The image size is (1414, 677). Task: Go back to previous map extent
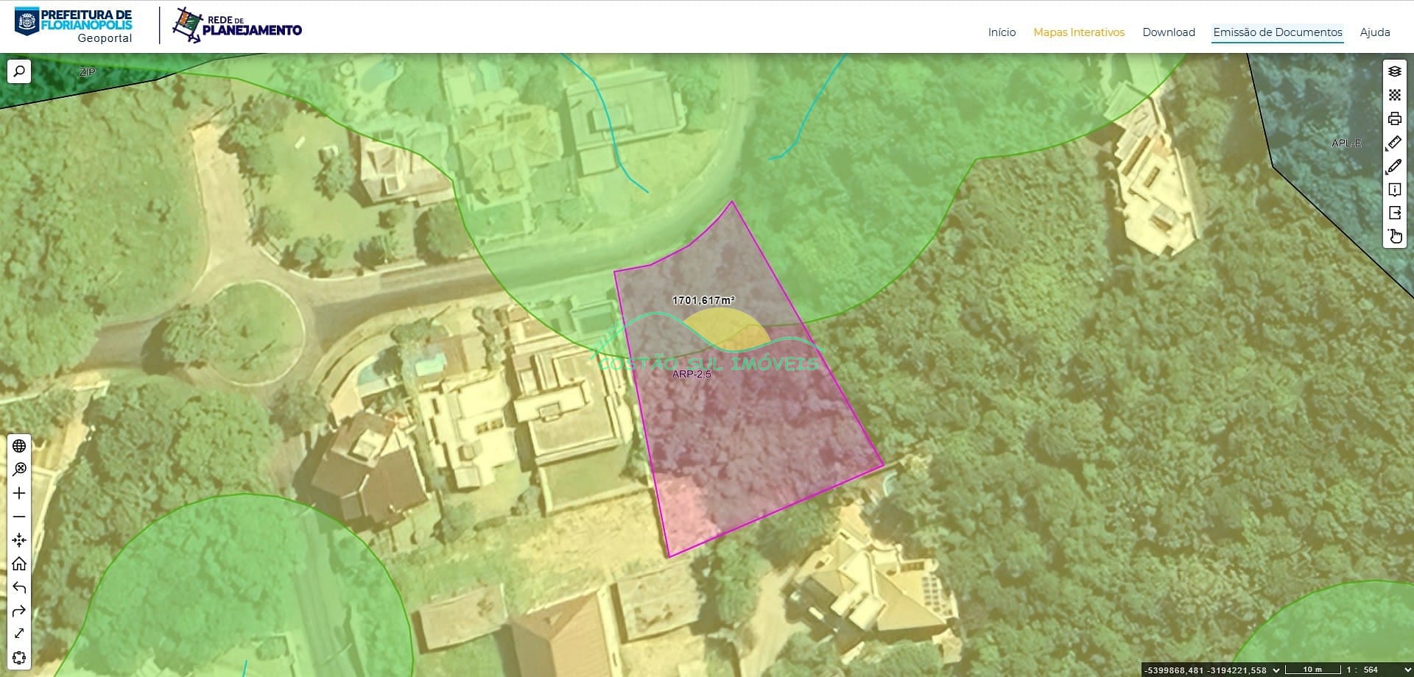point(19,587)
